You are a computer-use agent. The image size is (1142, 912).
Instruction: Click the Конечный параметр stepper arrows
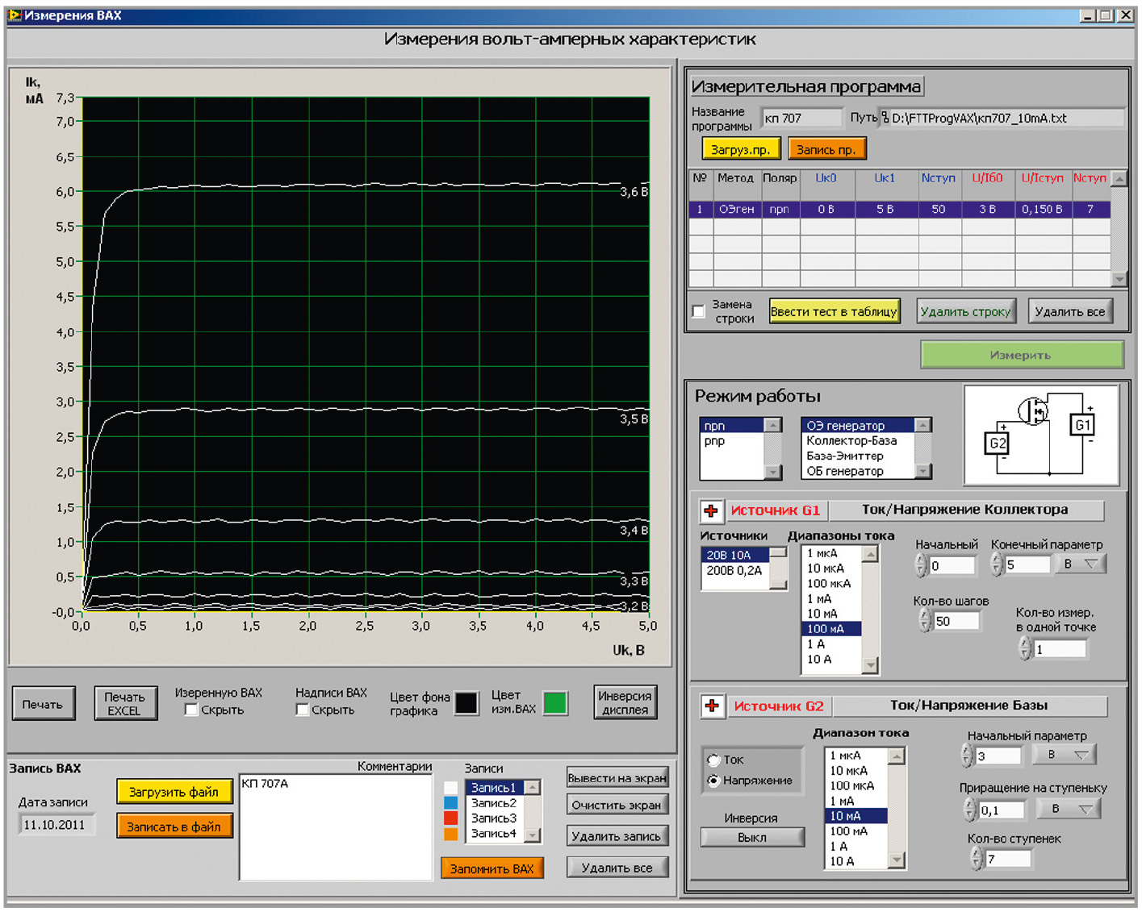(998, 564)
